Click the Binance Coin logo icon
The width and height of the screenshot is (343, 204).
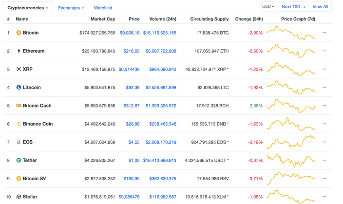19,124
